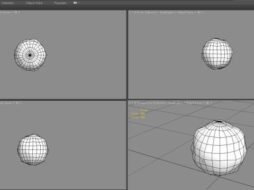Select the sphere in the Front viewport

point(217,53)
